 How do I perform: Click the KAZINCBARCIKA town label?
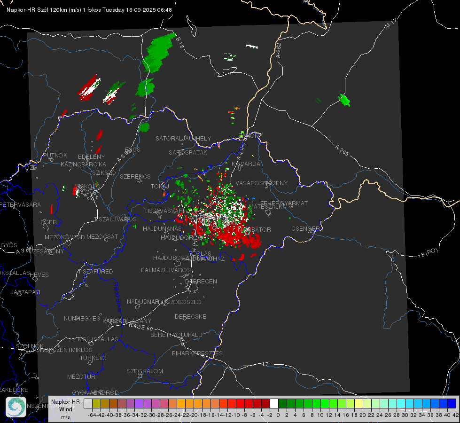click(x=83, y=164)
